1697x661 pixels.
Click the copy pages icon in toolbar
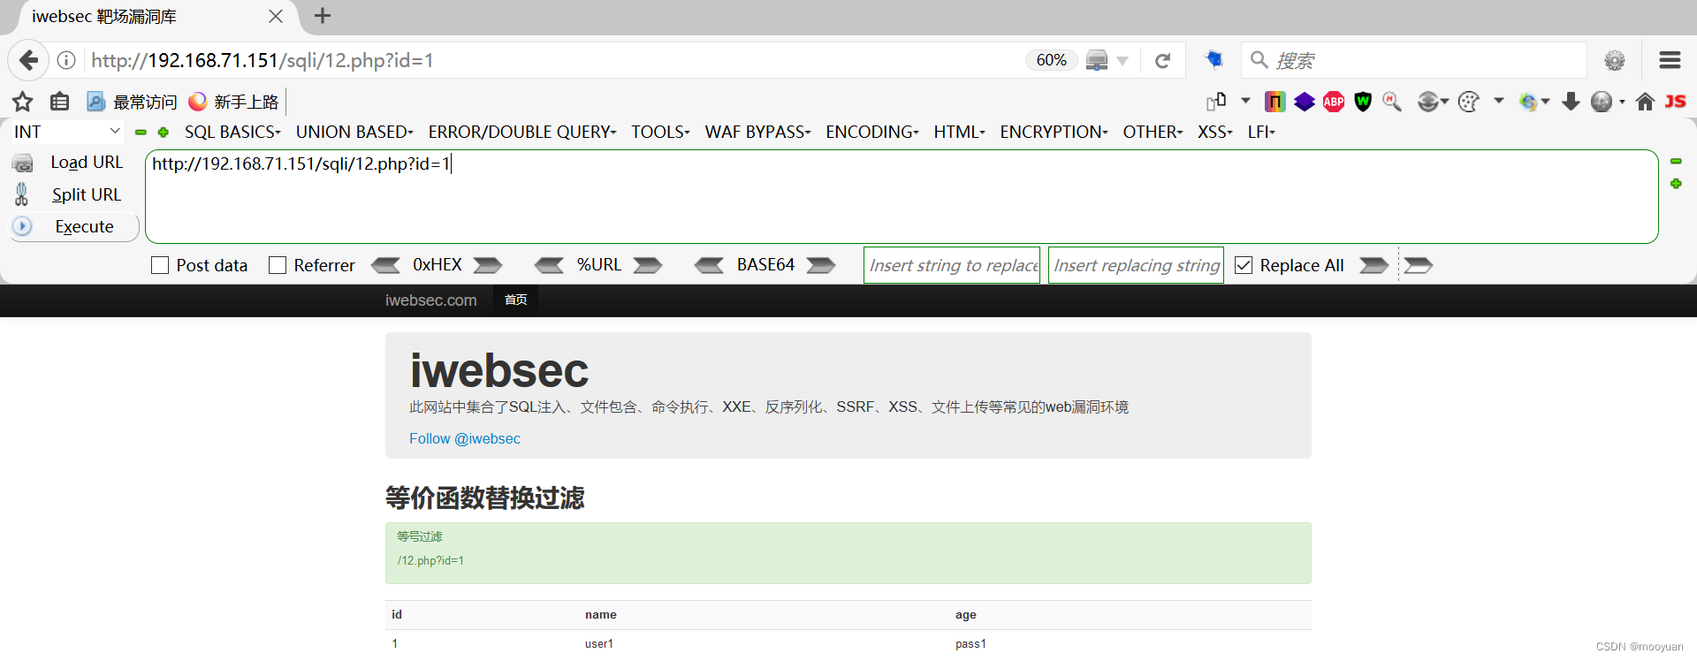click(1216, 102)
